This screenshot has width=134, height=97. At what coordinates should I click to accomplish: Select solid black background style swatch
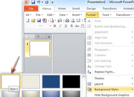tap(71, 82)
